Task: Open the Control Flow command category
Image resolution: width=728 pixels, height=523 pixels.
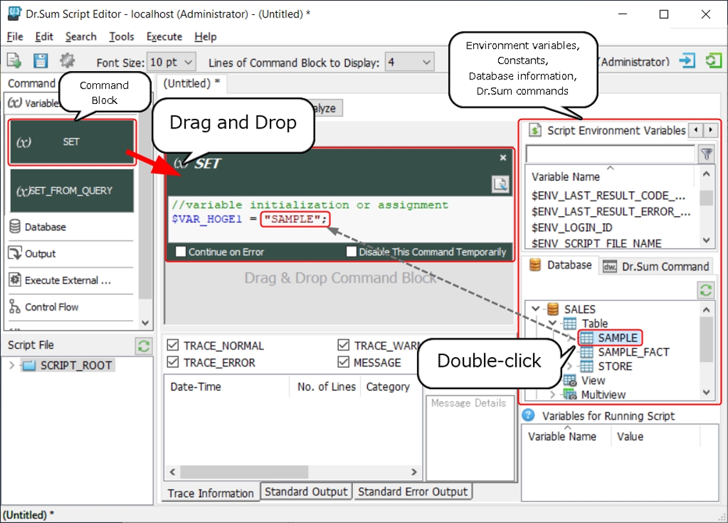Action: tap(52, 307)
